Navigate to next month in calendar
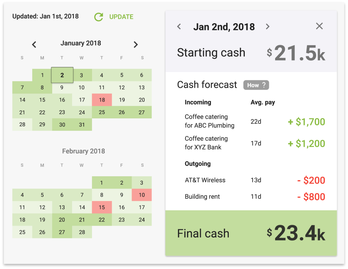The height and width of the screenshot is (269, 348). pos(136,45)
